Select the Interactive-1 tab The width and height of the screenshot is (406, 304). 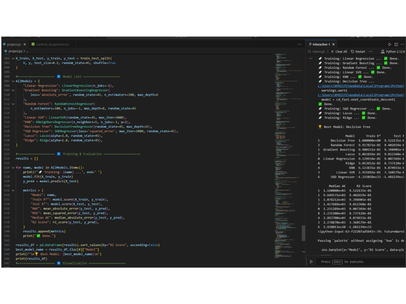tap(321, 45)
